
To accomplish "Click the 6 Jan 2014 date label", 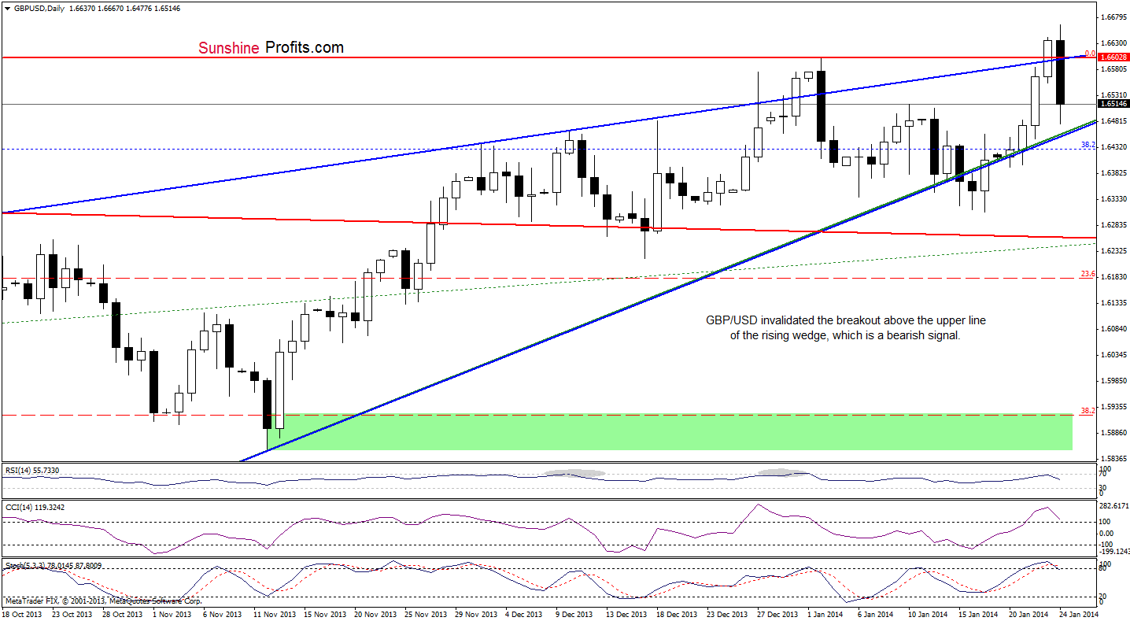I will tap(876, 613).
